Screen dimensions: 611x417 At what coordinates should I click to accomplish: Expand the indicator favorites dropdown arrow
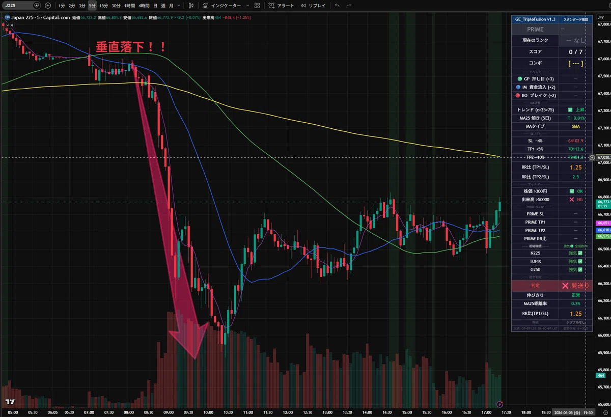pyautogui.click(x=247, y=6)
